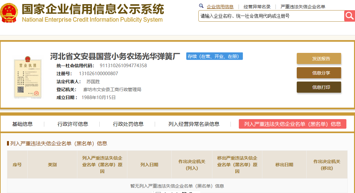Image resolution: width=355 pixels, height=193 pixels.
Task: Open the business license thumbnail image
Action: (x=28, y=77)
